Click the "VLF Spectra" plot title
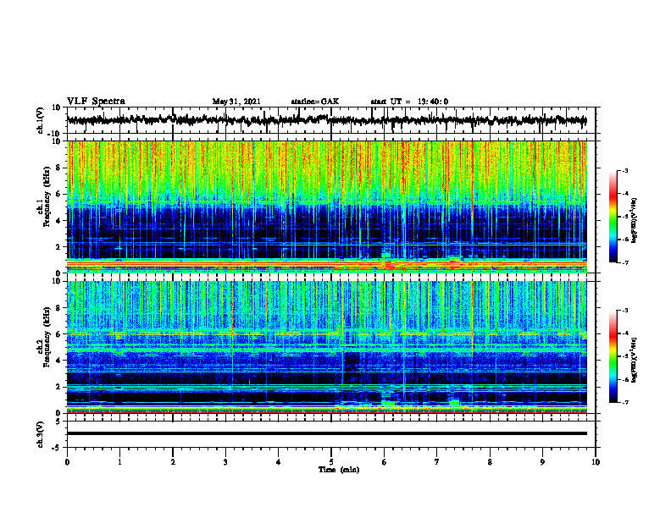This screenshot has height=518, width=671. [x=96, y=102]
